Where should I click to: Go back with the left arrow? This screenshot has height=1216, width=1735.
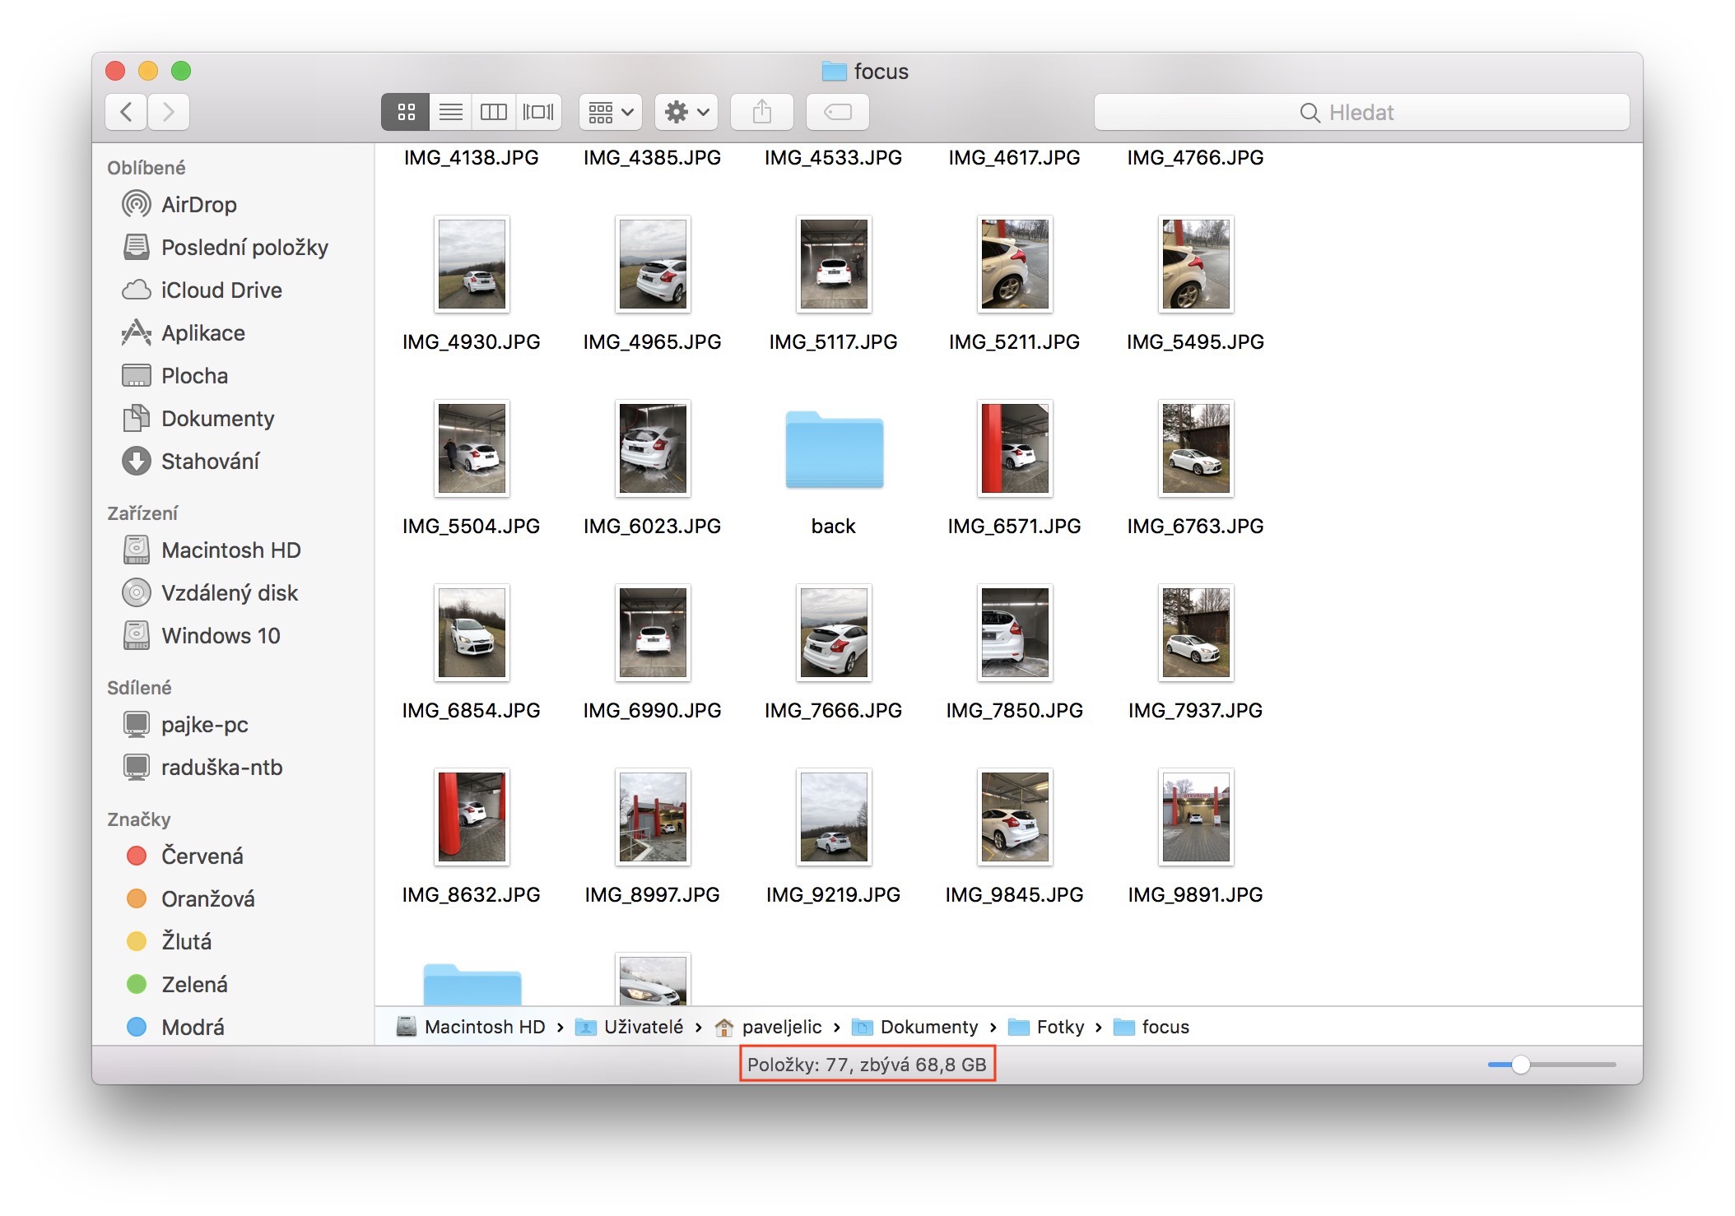click(x=127, y=112)
